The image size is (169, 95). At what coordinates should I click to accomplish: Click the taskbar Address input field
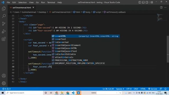point(107,93)
